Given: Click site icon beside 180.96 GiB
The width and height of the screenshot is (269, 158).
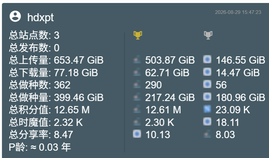Looking at the screenshot, I should point(207,97).
